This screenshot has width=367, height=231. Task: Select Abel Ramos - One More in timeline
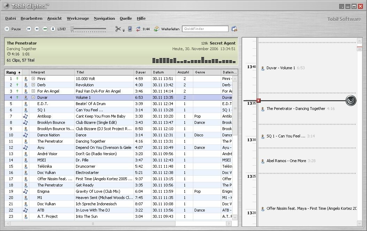pos(286,161)
